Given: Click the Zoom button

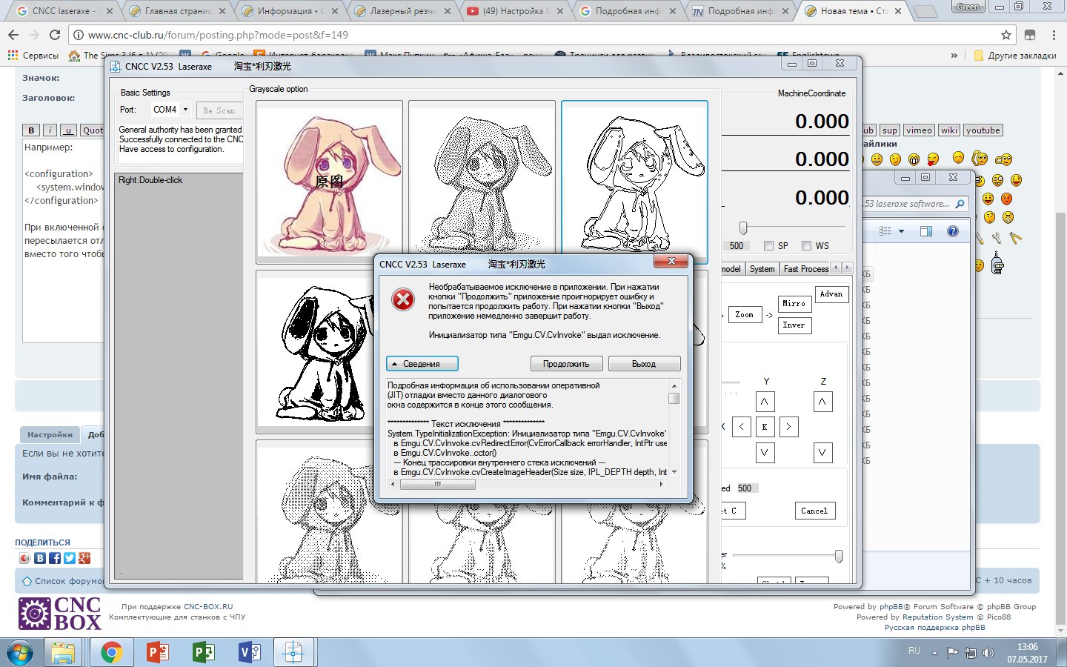Looking at the screenshot, I should pyautogui.click(x=745, y=315).
